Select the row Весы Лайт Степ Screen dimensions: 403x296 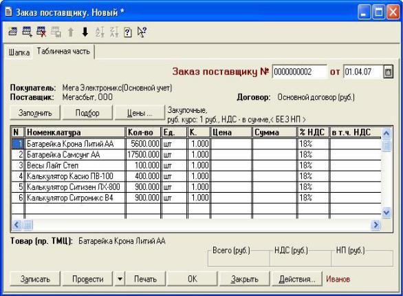(197, 165)
